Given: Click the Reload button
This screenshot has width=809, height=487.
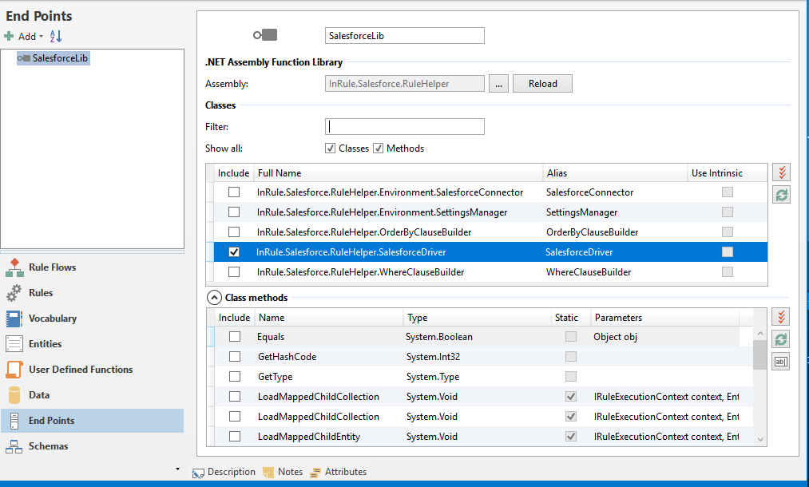Looking at the screenshot, I should pos(542,84).
